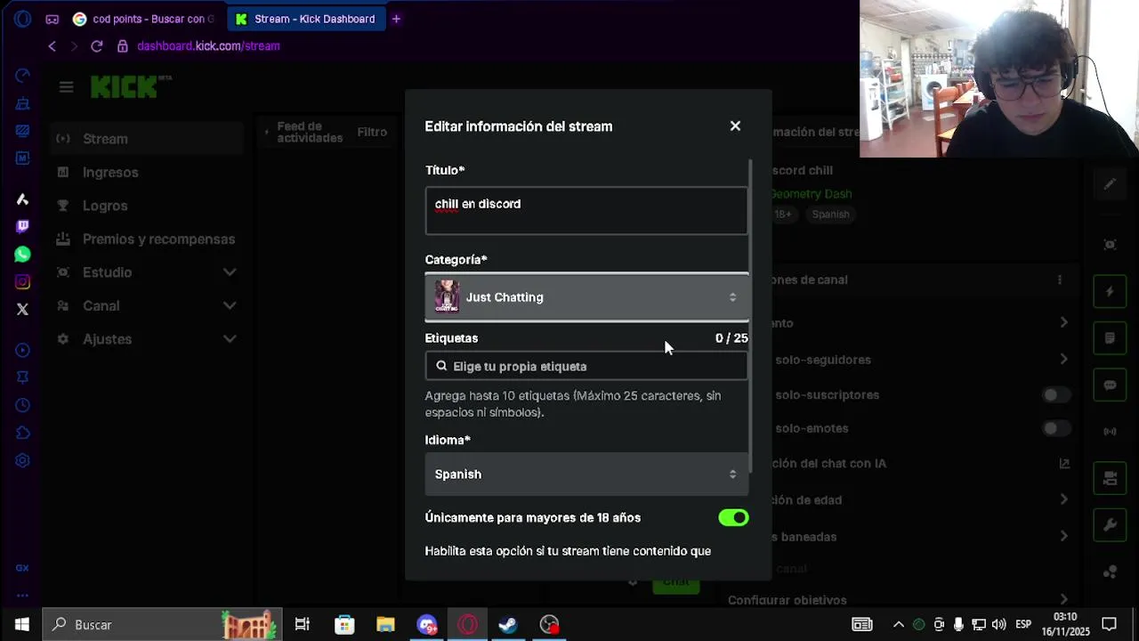The width and height of the screenshot is (1139, 641).
Task: Click the camera panel icon on right rail
Action: (x=1110, y=479)
